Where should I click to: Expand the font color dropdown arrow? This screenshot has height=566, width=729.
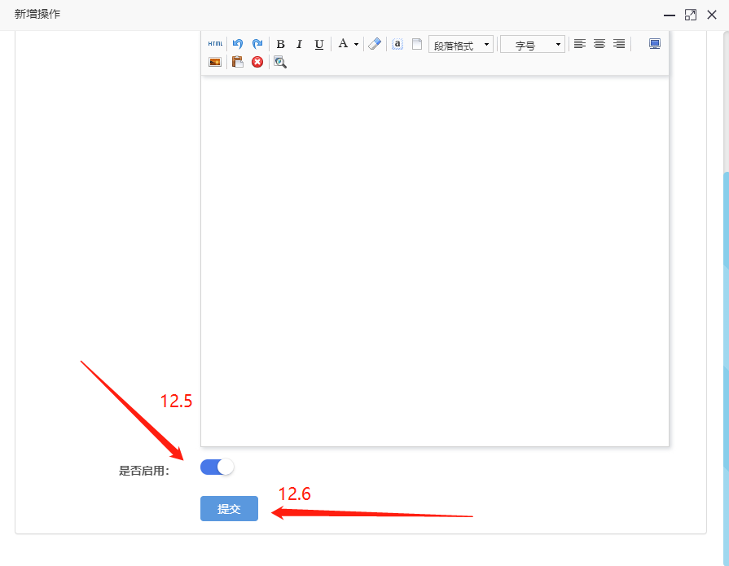356,45
